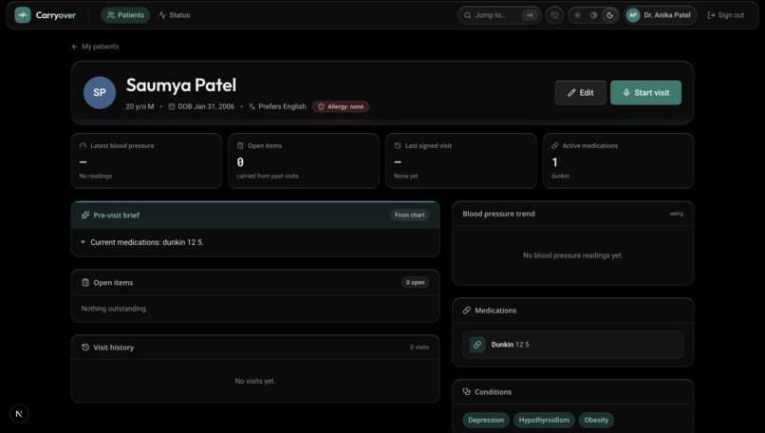Click the SP patient avatar
The height and width of the screenshot is (433, 765).
tap(100, 92)
